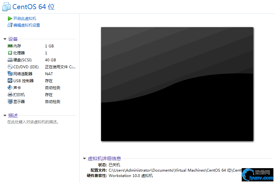Click the USB controller icon

point(10,81)
